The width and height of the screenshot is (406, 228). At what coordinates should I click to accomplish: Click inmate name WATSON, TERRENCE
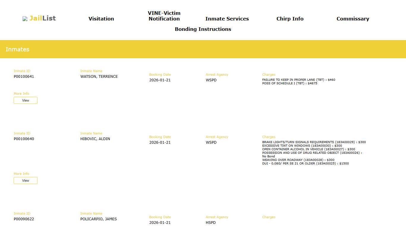coord(99,77)
